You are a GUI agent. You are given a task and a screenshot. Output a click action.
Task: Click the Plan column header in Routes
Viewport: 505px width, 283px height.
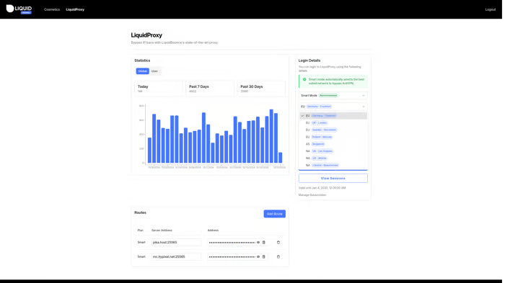tap(141, 230)
